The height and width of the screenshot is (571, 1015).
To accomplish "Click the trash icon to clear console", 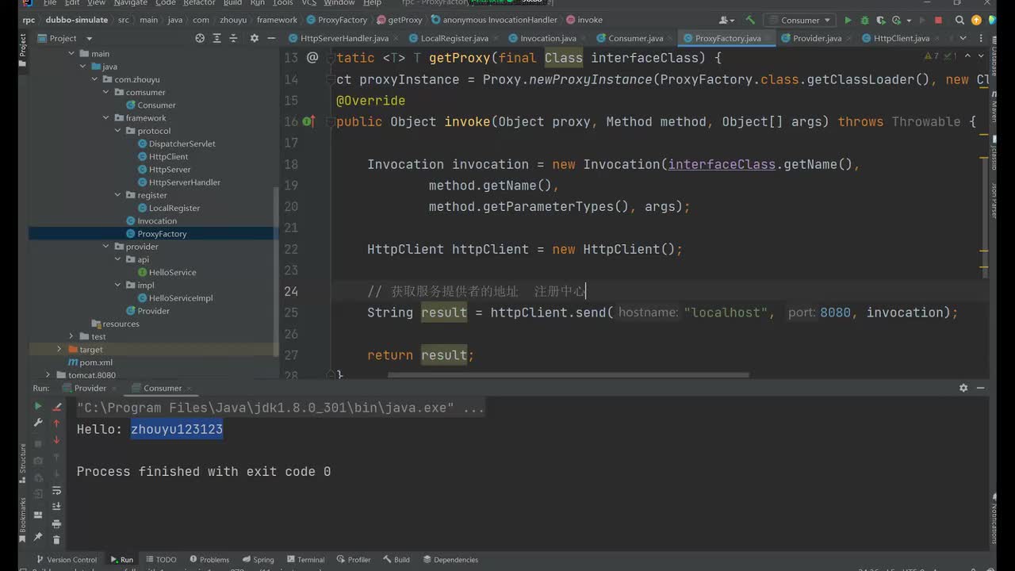I will tap(56, 539).
